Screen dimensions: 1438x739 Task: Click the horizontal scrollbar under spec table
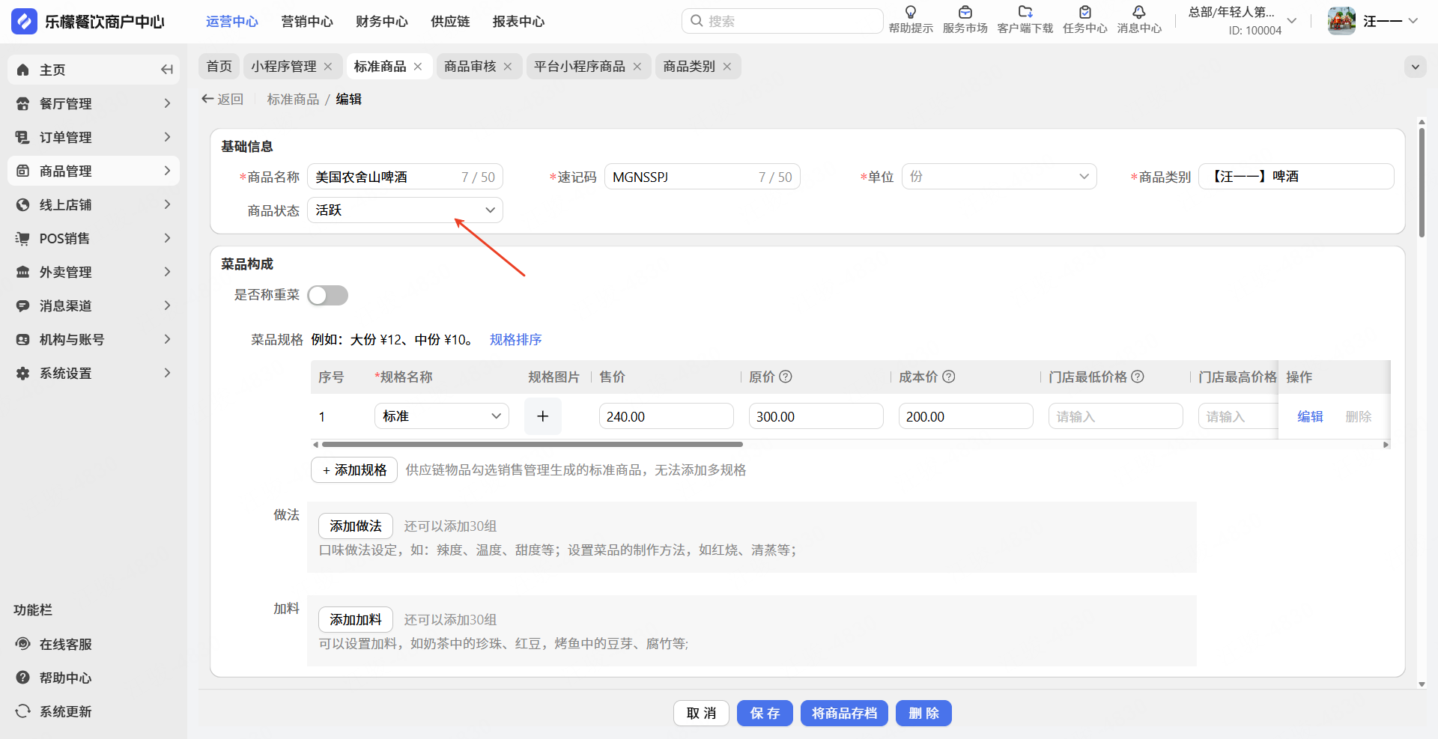click(532, 445)
